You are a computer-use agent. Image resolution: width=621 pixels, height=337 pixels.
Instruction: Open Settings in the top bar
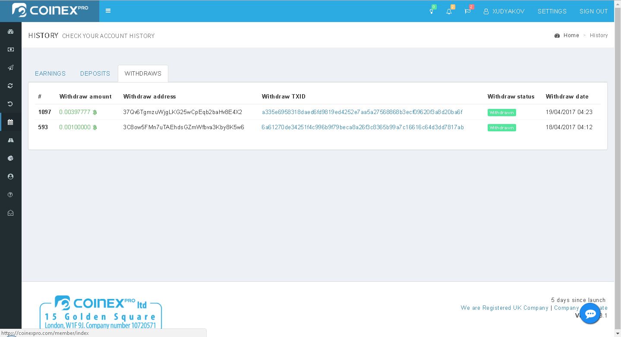[x=552, y=11]
